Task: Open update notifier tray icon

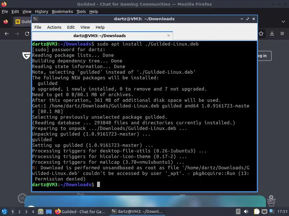Action: coord(272,211)
